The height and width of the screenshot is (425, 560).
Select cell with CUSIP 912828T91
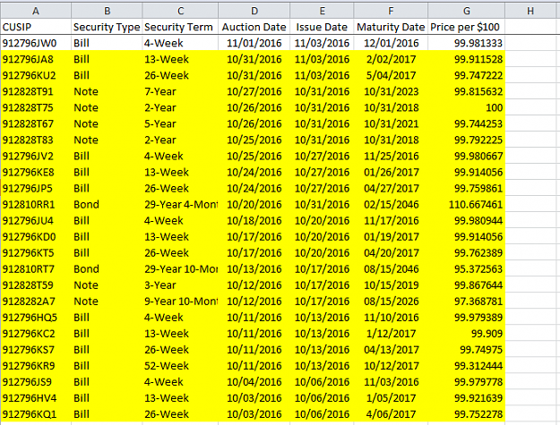coord(36,91)
